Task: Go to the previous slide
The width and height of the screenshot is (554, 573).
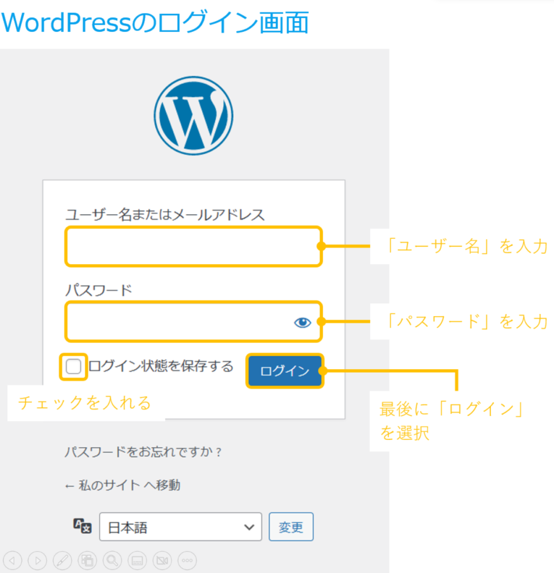Action: point(12,560)
